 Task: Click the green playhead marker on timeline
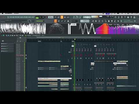click(75, 40)
